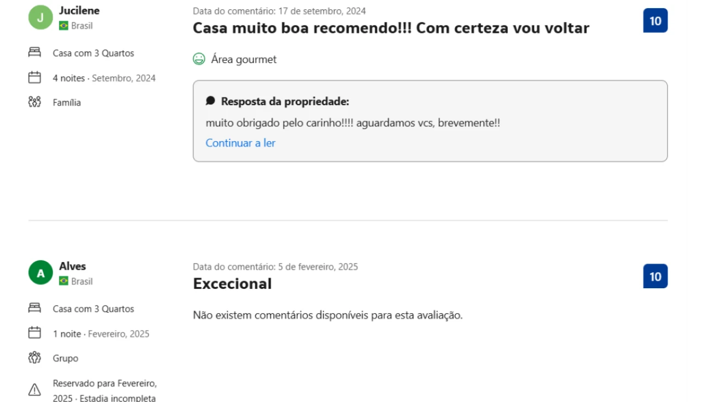
Task: Click calendar icon next to 4 noites
Action: tap(35, 78)
